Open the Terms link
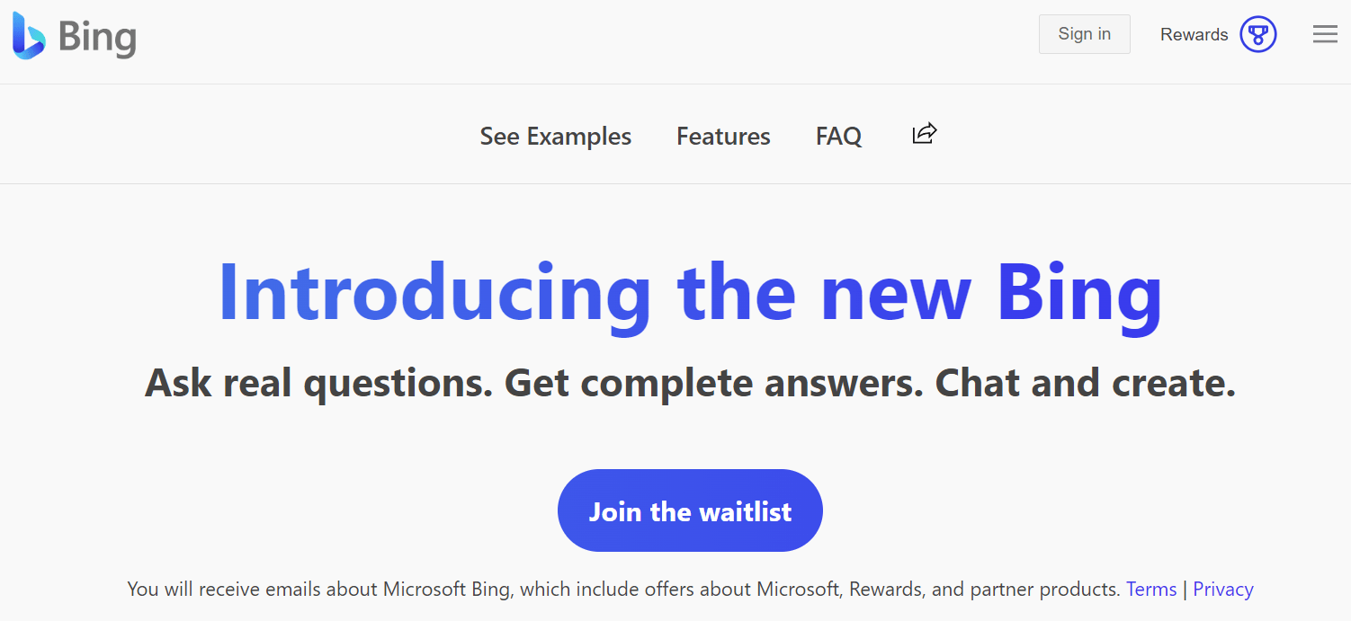 pyautogui.click(x=1151, y=589)
